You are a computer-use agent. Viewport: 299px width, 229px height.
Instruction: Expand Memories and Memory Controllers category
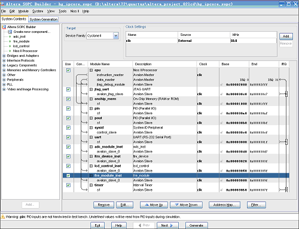(x=4, y=70)
